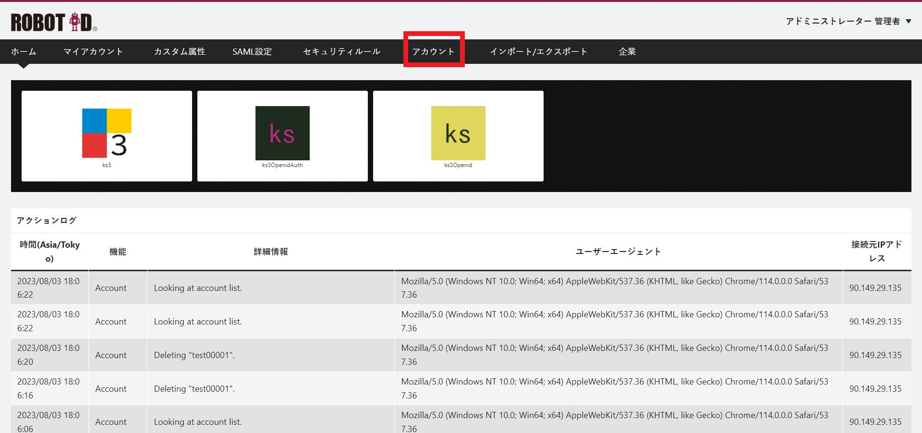Open SAML設定 in navigation bar
This screenshot has width=922, height=433.
(x=252, y=51)
